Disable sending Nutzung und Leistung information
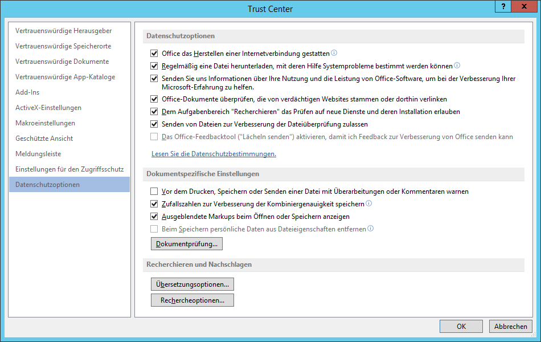Image resolution: width=541 pixels, height=342 pixels. click(x=154, y=79)
